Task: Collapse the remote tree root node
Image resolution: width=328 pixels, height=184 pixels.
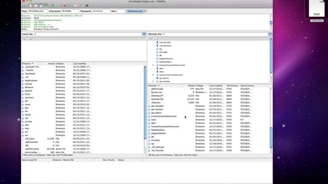Action: click(x=150, y=39)
